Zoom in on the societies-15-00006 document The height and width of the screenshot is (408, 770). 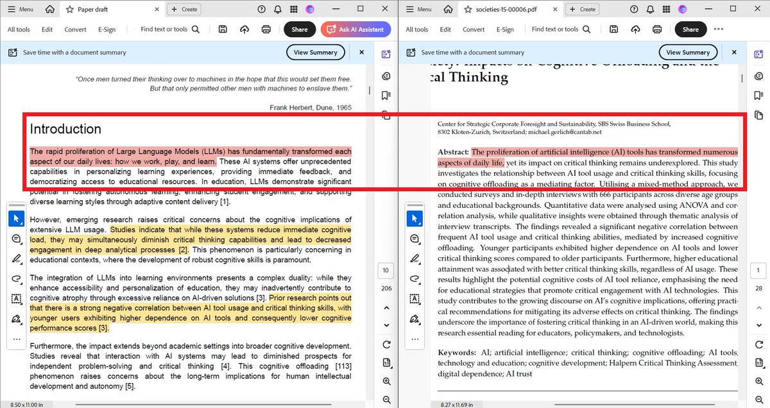759,381
